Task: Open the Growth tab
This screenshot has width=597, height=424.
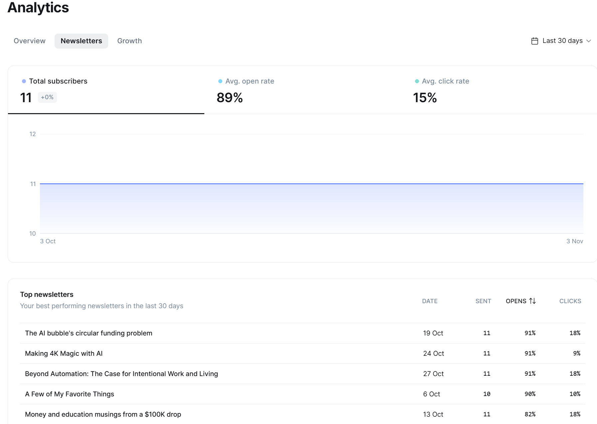Action: [129, 41]
